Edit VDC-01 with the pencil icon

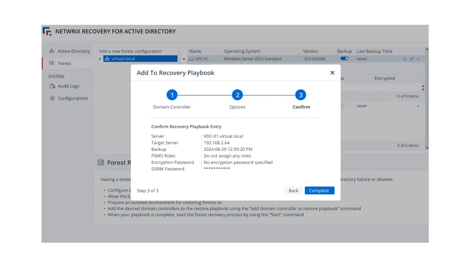412,59
